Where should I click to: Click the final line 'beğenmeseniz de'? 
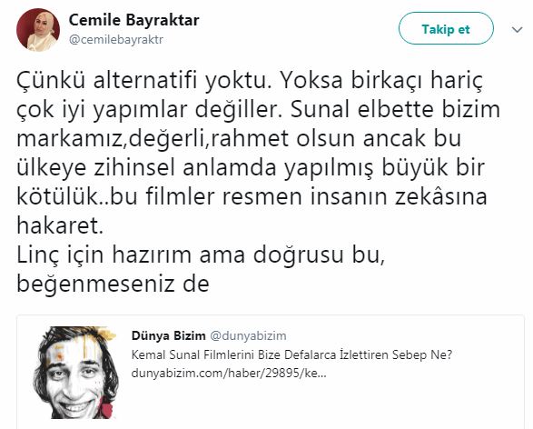coord(113,284)
